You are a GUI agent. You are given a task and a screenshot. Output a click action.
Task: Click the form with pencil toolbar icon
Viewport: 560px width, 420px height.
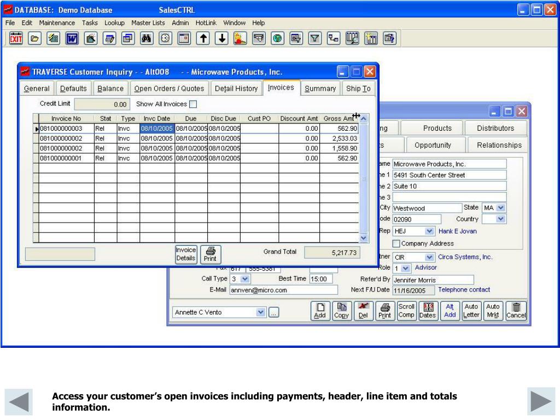[109, 38]
